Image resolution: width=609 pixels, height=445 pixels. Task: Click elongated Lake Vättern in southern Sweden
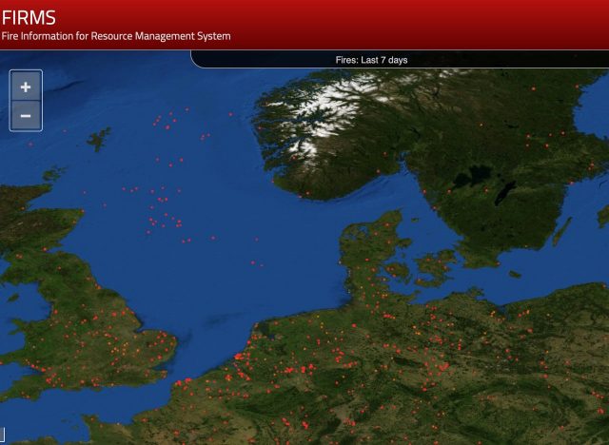click(502, 195)
